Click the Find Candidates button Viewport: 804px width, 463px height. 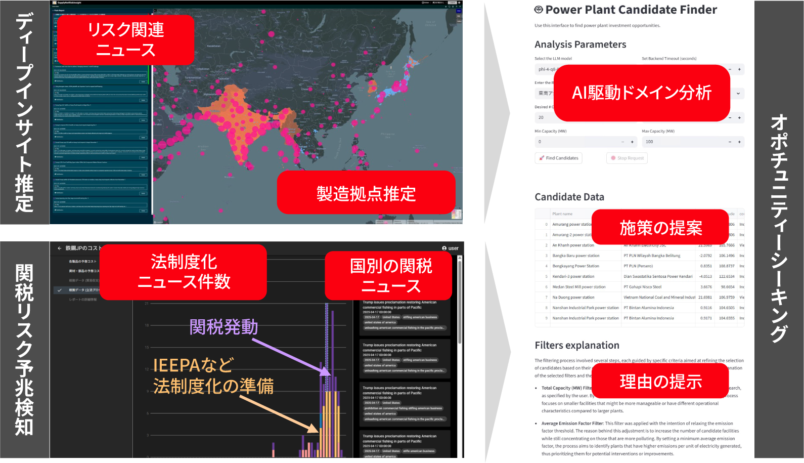point(558,158)
